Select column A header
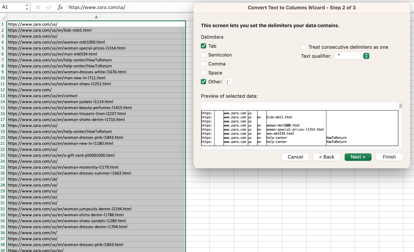This screenshot has width=414, height=252. (96, 17)
